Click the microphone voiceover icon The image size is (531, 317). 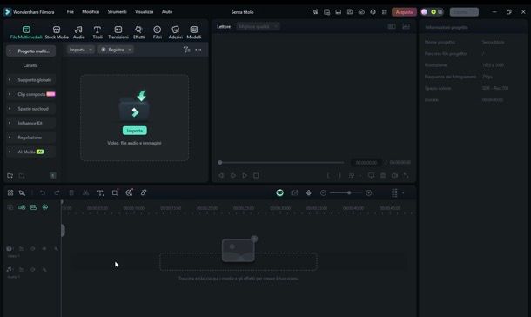click(308, 192)
